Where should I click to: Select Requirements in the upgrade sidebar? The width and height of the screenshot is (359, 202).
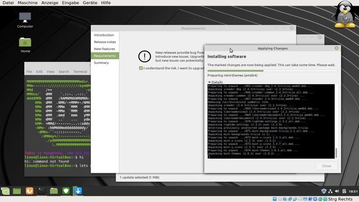pyautogui.click(x=105, y=56)
